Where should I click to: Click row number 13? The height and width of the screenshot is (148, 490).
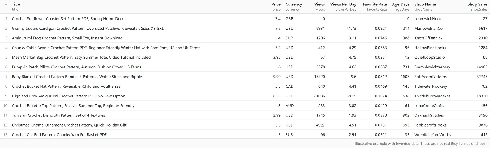tap(5, 134)
